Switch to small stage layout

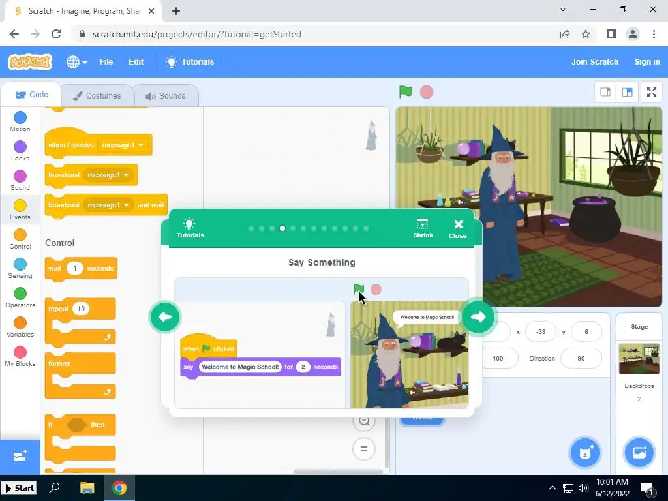pos(605,92)
